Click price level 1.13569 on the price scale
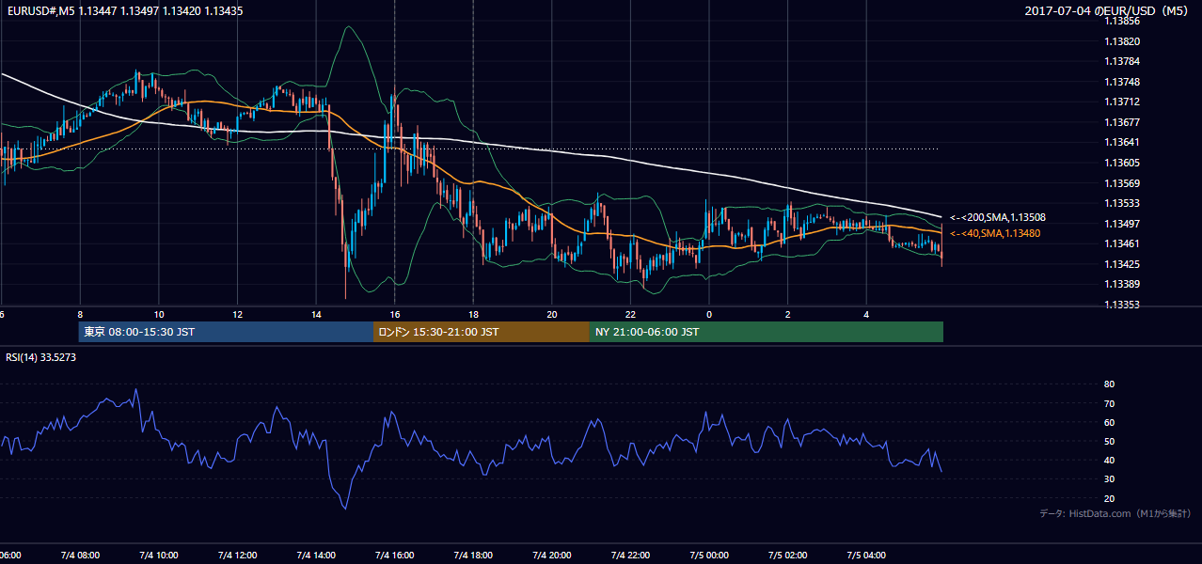 pos(1121,183)
